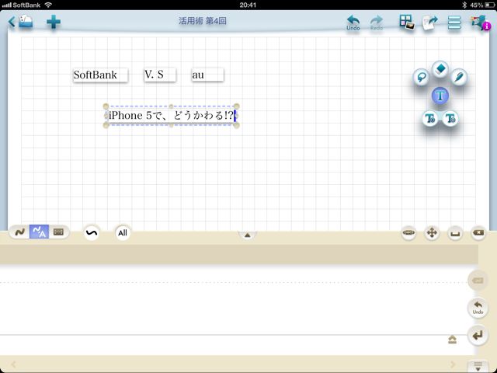This screenshot has width=497, height=373.
Task: Tap the wave stroke type button
Action: (x=92, y=233)
